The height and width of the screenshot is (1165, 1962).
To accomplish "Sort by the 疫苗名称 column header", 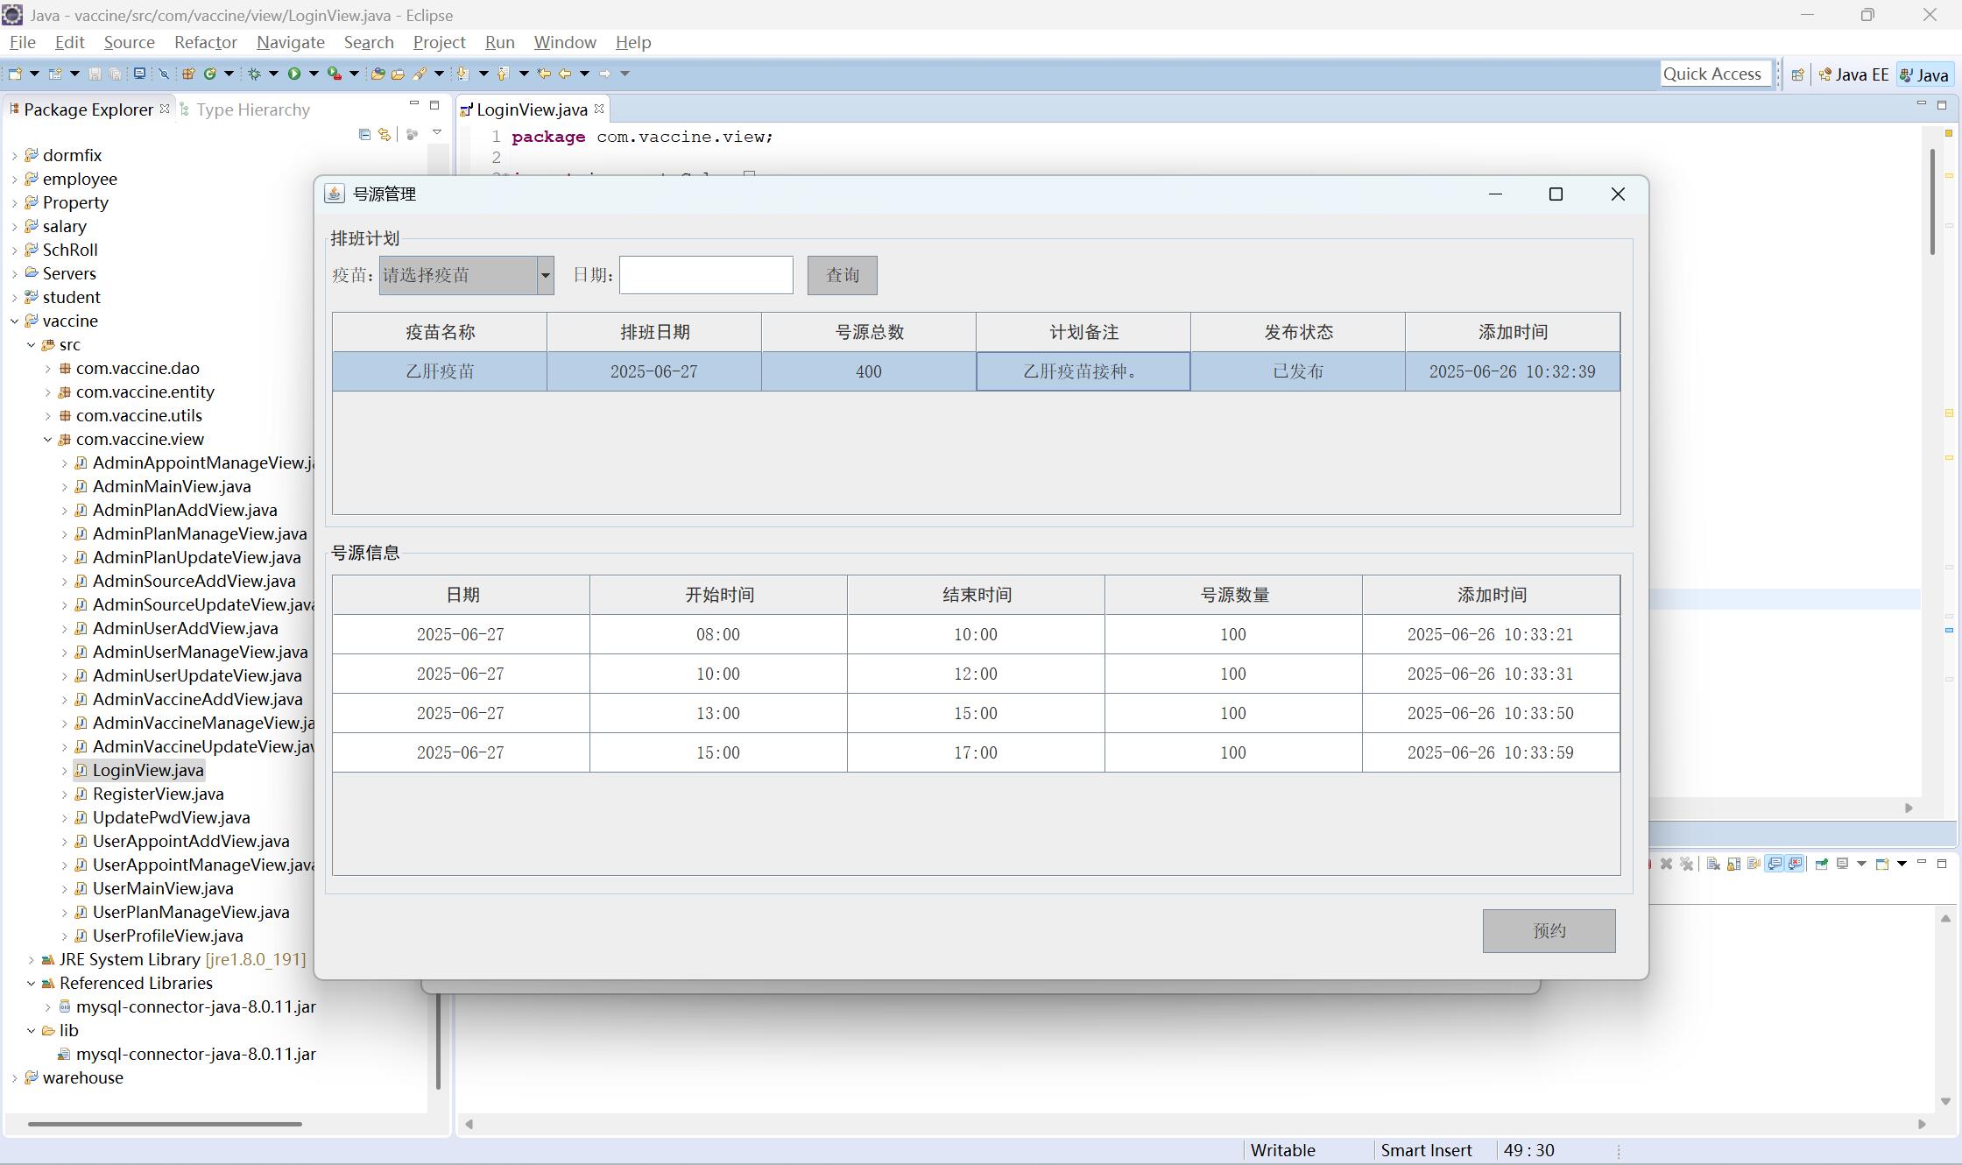I will coord(440,332).
